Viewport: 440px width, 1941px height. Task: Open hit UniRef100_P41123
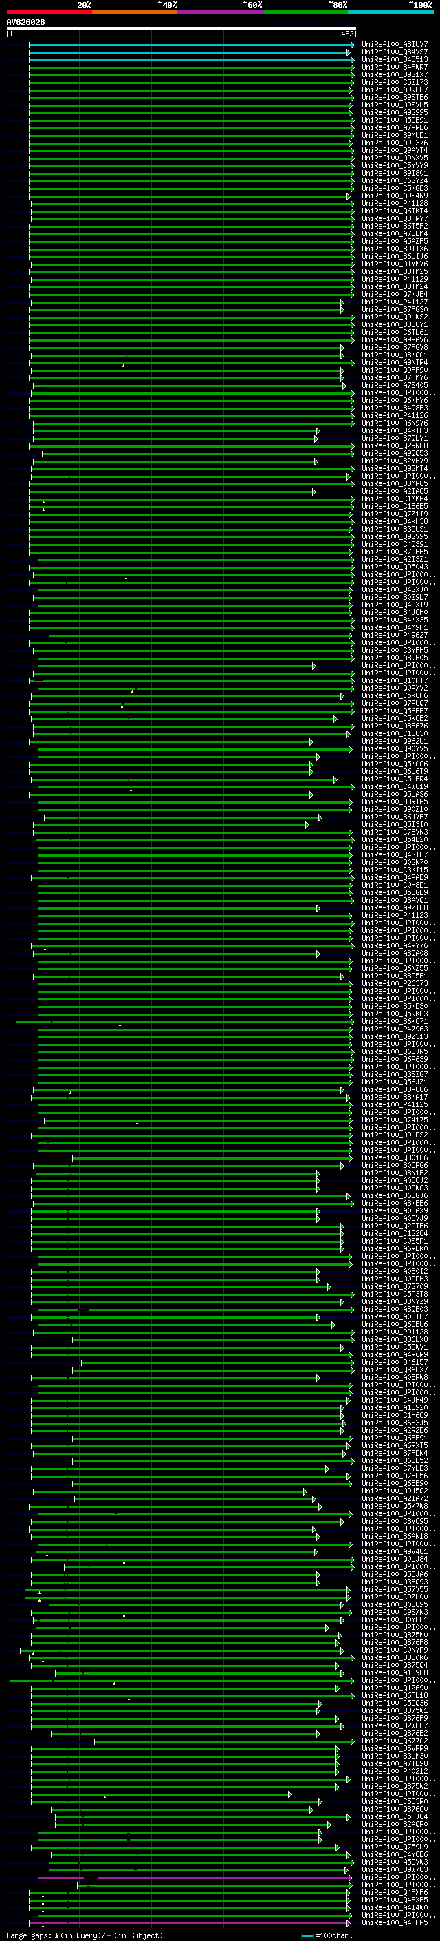tap(394, 916)
